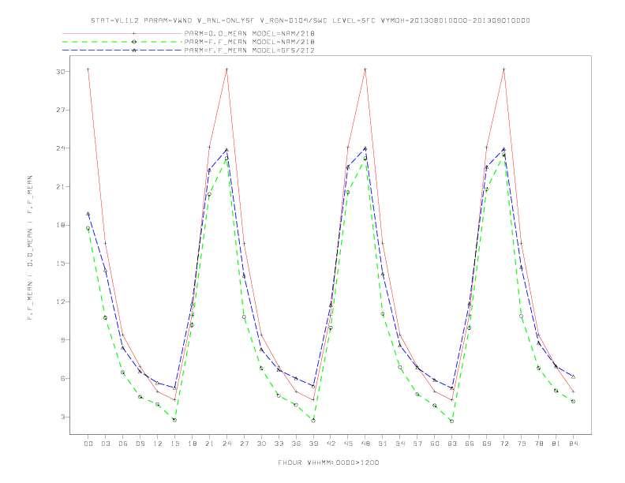The height and width of the screenshot is (483, 625).
Task: Click the red line's peak marker at hour 48
Action: [x=365, y=69]
